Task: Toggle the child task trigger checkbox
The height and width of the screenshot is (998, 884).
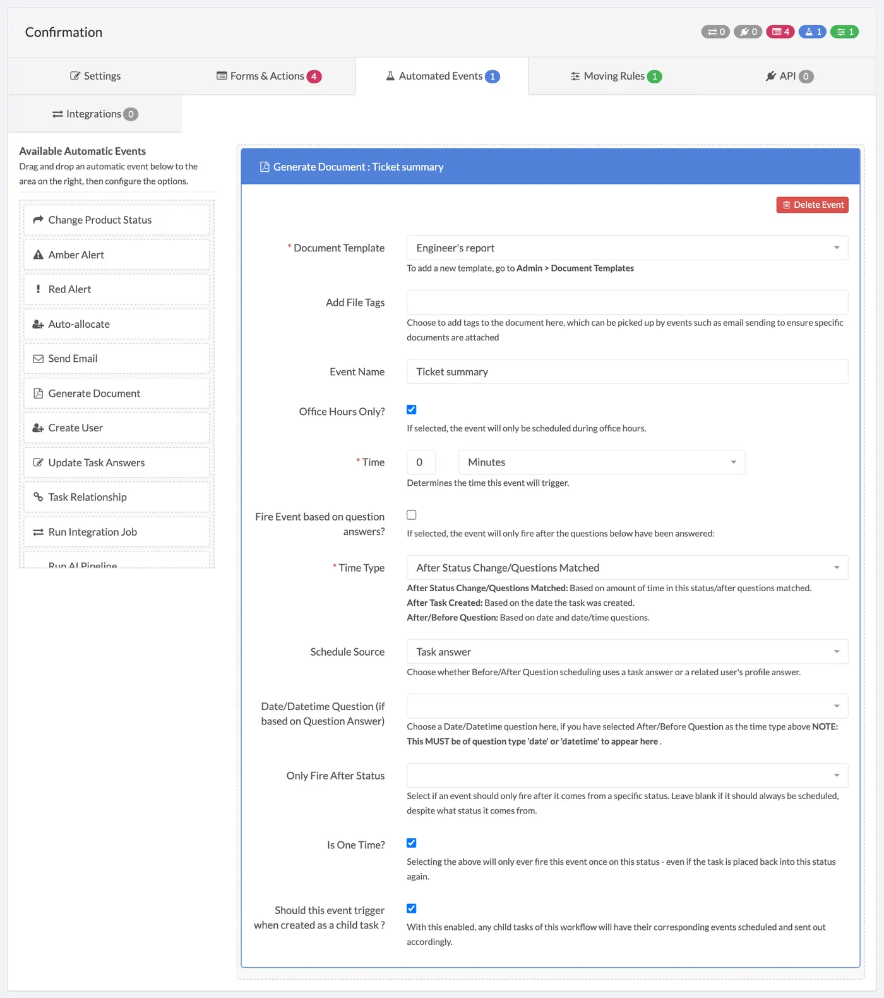Action: tap(412, 908)
